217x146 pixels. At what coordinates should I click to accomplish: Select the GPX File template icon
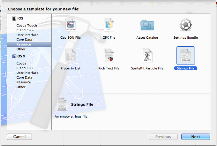click(109, 25)
